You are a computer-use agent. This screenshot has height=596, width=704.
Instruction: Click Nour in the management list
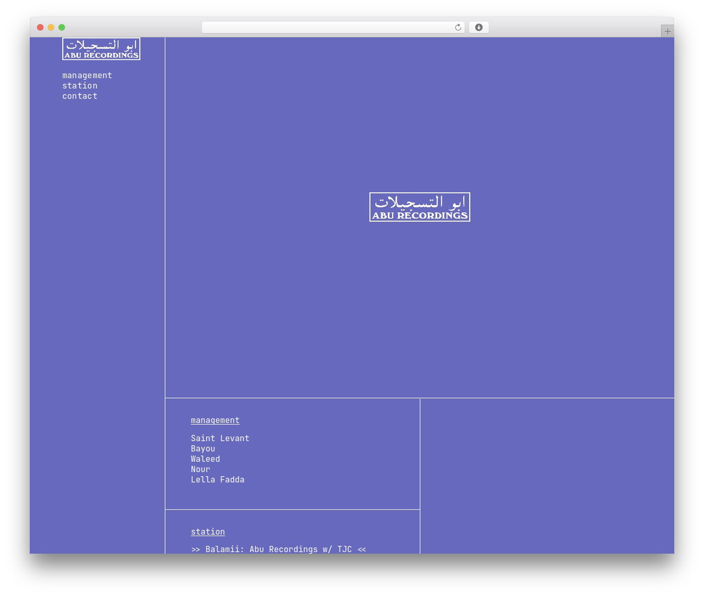200,470
